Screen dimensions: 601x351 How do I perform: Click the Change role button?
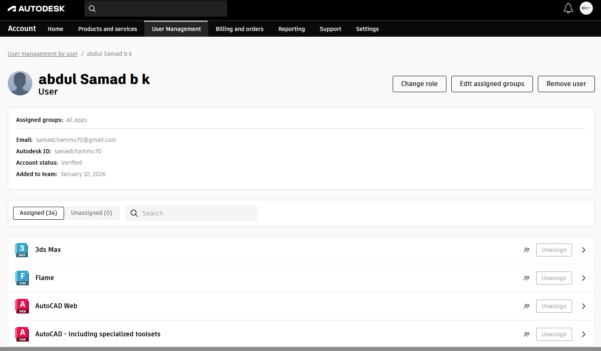[420, 84]
